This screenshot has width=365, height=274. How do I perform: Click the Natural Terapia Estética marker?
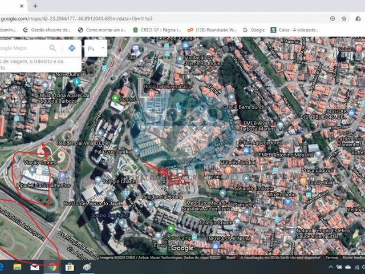click(x=292, y=232)
